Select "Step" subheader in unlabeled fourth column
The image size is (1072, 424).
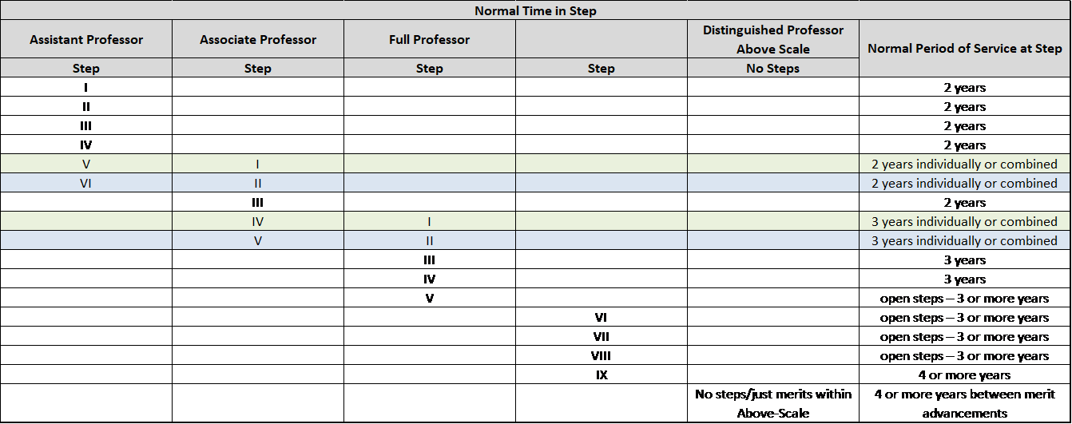(602, 69)
